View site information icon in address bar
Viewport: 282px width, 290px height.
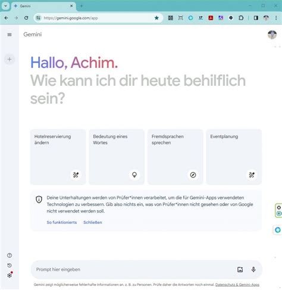(x=38, y=18)
